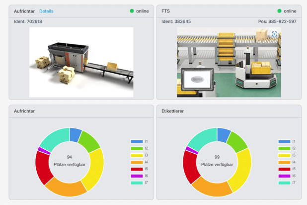This screenshot has width=307, height=205.
Task: Toggle I5 red legend in Aufrichter chart
Action: pos(138,169)
